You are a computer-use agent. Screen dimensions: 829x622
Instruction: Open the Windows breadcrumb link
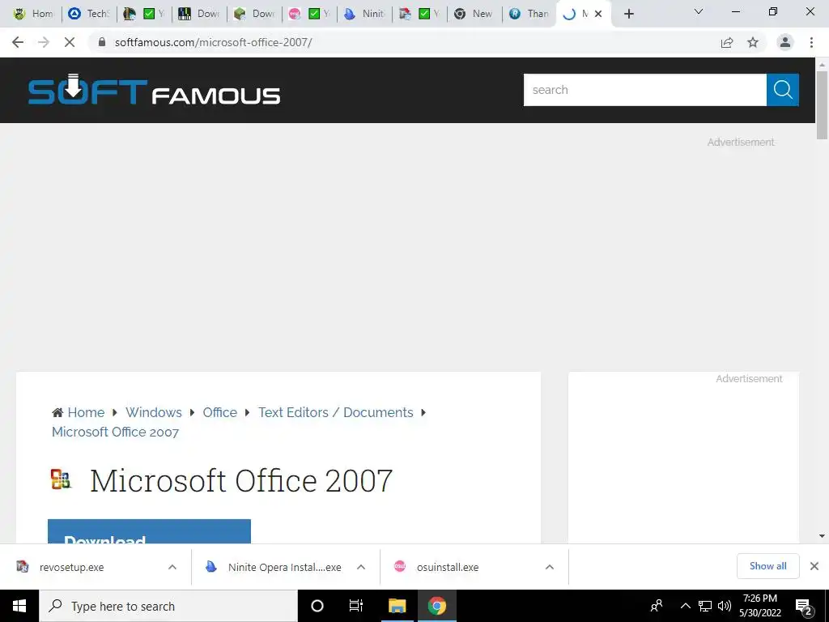pyautogui.click(x=153, y=412)
